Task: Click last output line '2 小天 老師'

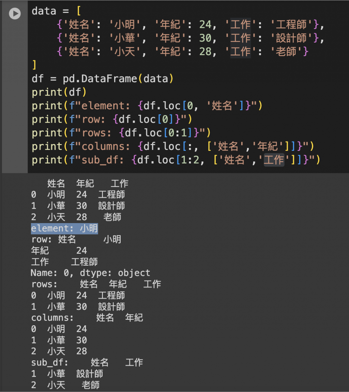Action: 65,385
